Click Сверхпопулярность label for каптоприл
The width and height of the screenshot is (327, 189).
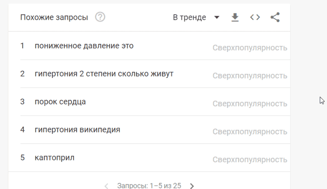[x=250, y=159]
